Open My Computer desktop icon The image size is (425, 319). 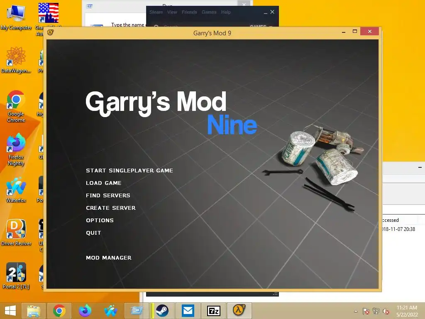16,17
